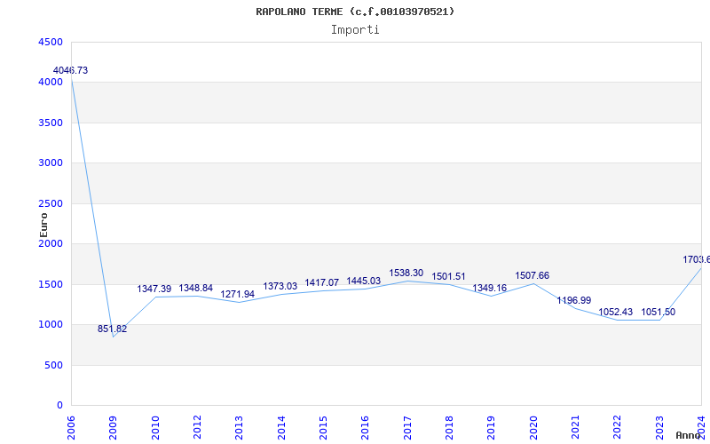Click the 851.82 data label
The width and height of the screenshot is (710, 444).
click(113, 329)
